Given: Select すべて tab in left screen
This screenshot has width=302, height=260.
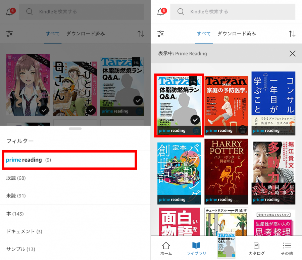Looking at the screenshot, I should tap(52, 34).
